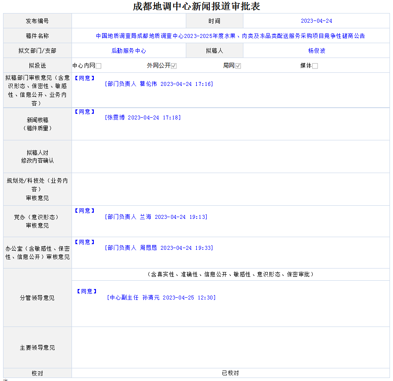Click signature of 兰海 at 19:13

pos(156,217)
